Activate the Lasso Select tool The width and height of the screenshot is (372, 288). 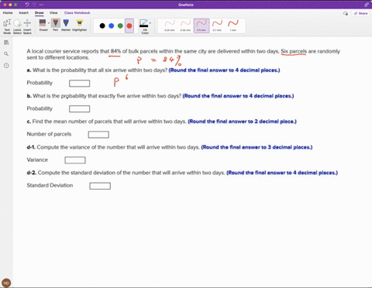click(17, 26)
